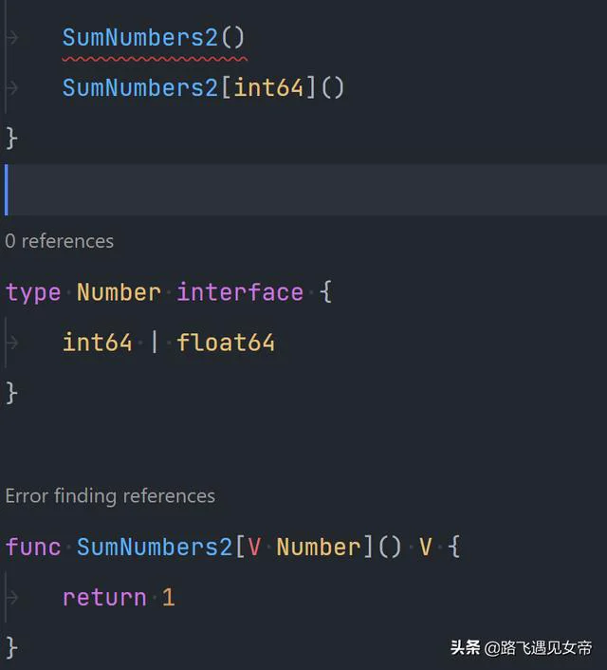
Task: Click the 'func' keyword
Action: (x=33, y=548)
